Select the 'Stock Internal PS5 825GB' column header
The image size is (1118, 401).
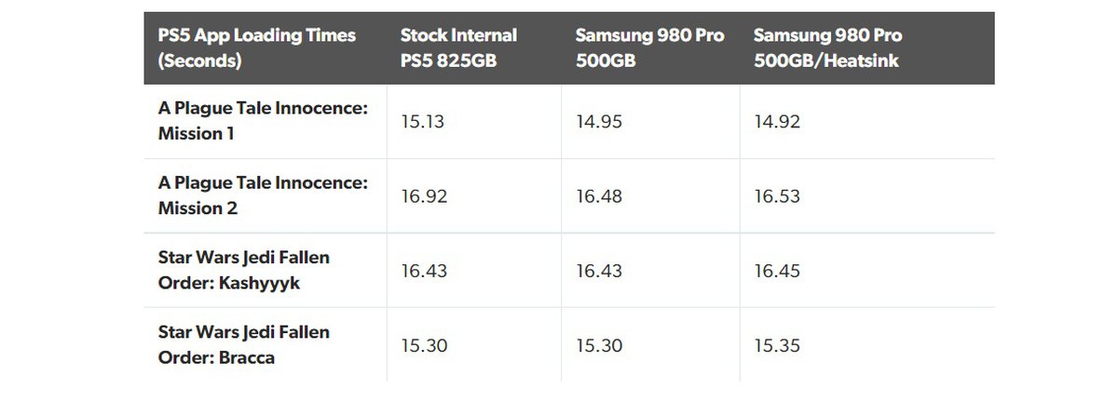(458, 48)
